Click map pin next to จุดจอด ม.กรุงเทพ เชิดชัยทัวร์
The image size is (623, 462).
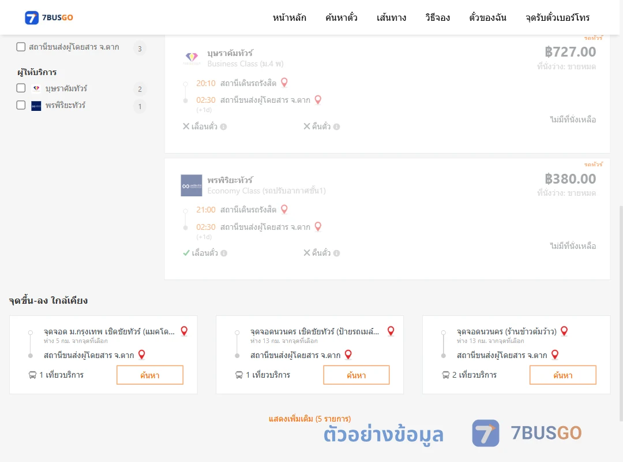tap(184, 331)
